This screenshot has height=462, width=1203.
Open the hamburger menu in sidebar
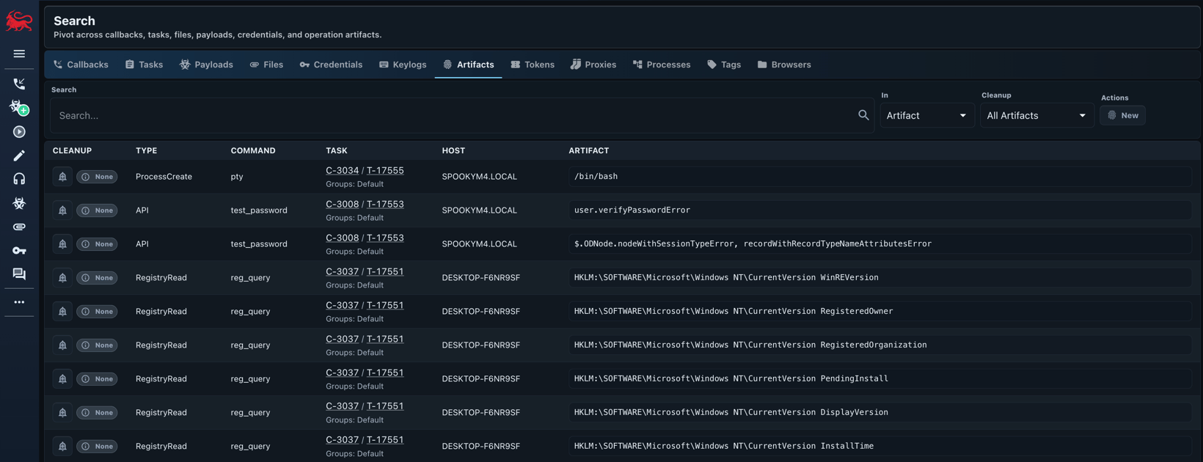pyautogui.click(x=19, y=54)
